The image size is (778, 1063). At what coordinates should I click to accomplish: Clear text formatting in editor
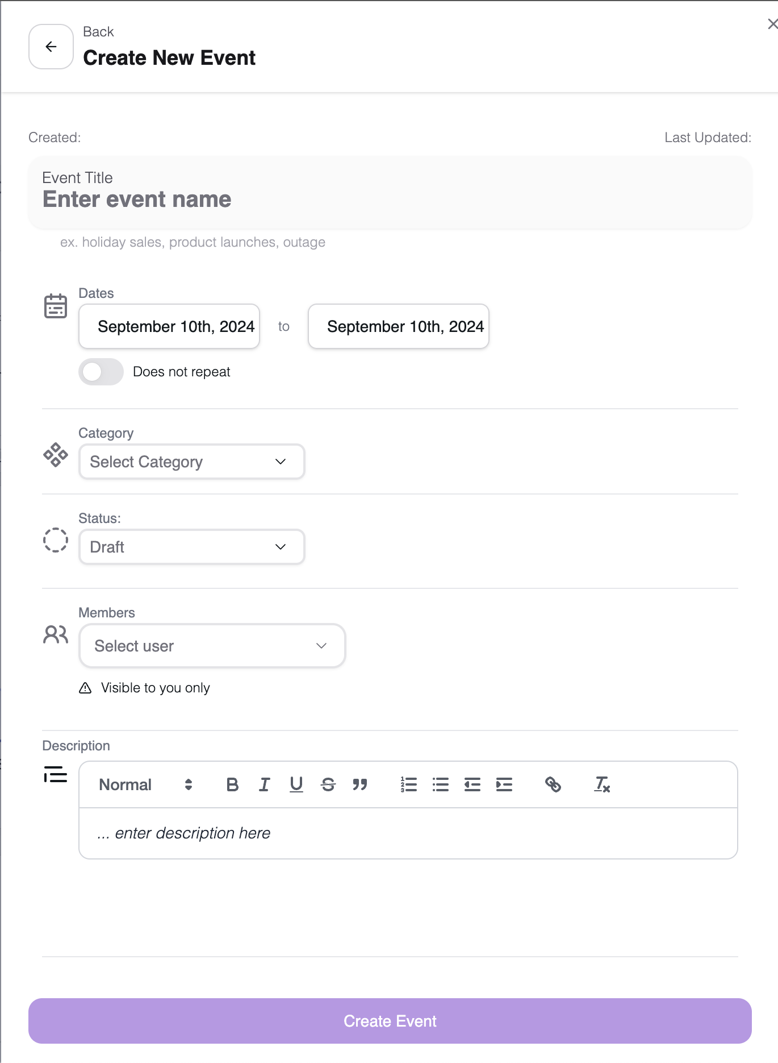(602, 784)
